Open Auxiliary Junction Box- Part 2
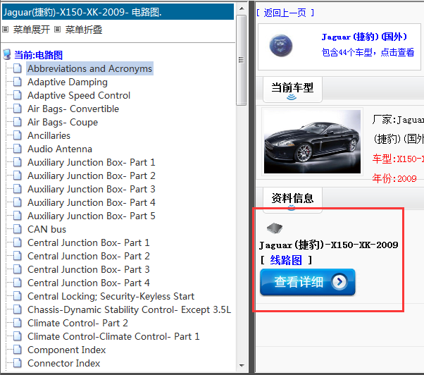 (92, 176)
